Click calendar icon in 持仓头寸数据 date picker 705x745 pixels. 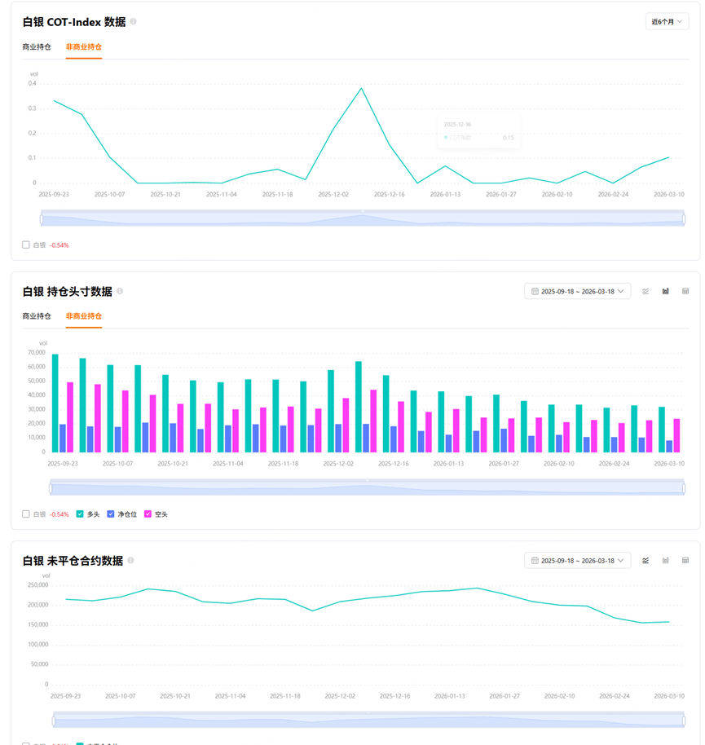point(535,291)
